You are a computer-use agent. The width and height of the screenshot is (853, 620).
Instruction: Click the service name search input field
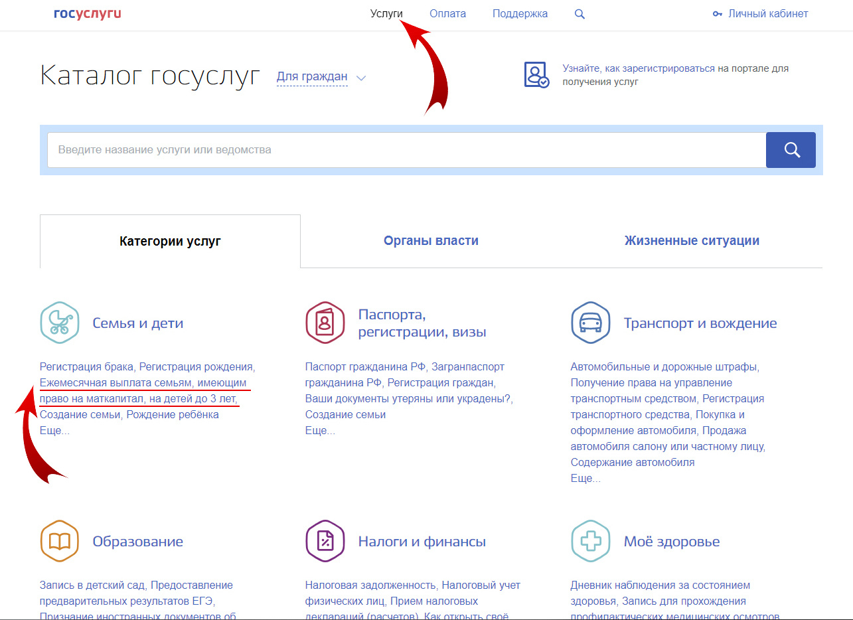pos(406,150)
